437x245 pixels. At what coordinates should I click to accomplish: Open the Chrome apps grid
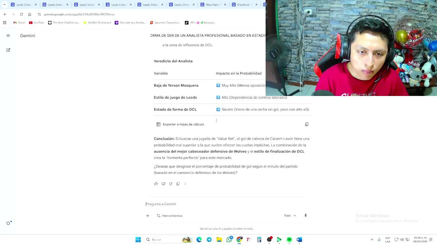point(4,22)
